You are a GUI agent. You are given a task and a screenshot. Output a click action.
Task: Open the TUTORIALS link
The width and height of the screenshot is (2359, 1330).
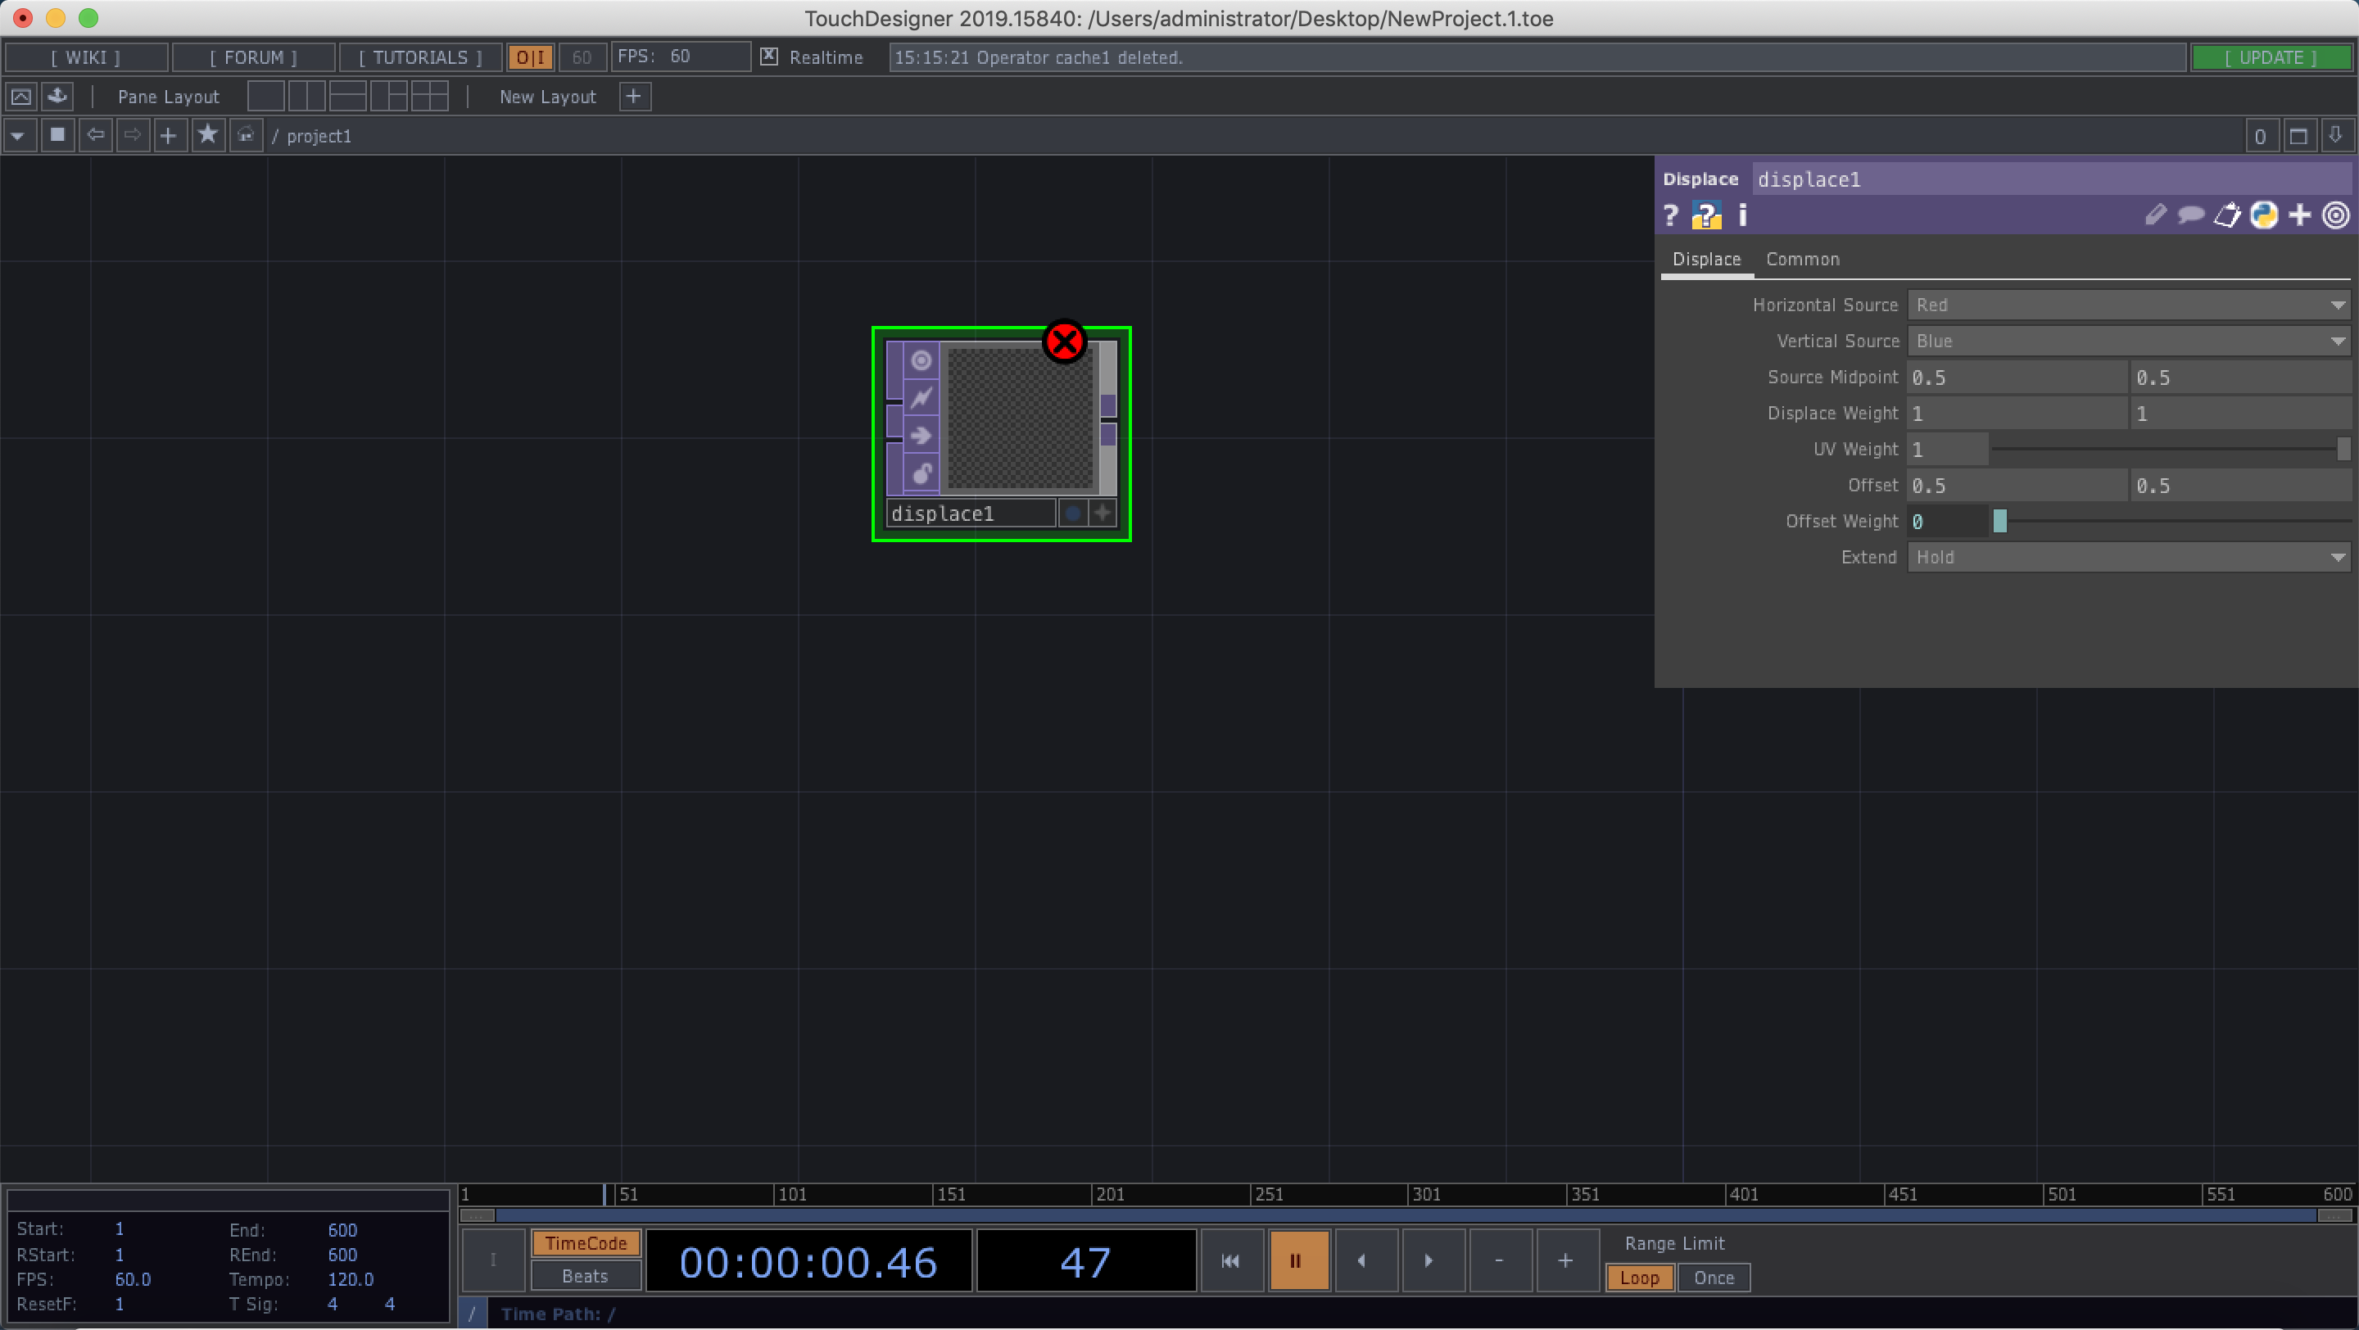[x=419, y=57]
